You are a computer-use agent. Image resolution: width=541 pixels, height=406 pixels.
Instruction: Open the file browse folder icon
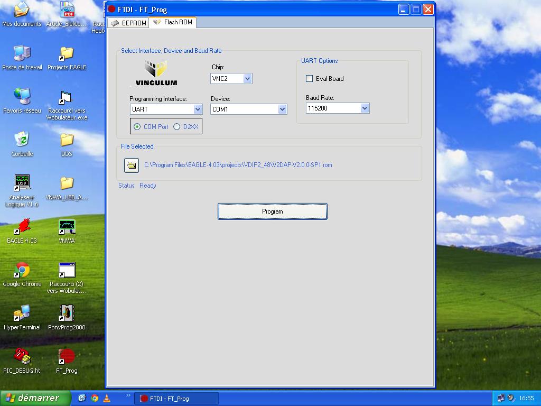132,165
